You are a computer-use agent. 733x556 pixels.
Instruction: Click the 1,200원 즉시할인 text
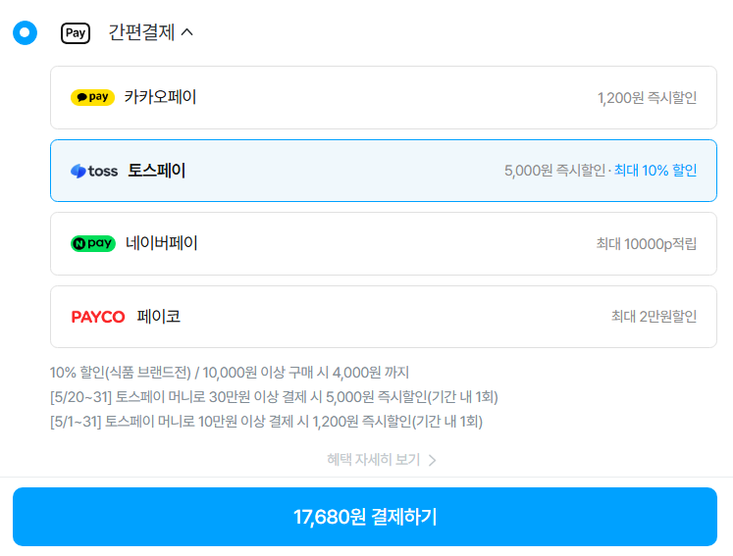tap(647, 98)
